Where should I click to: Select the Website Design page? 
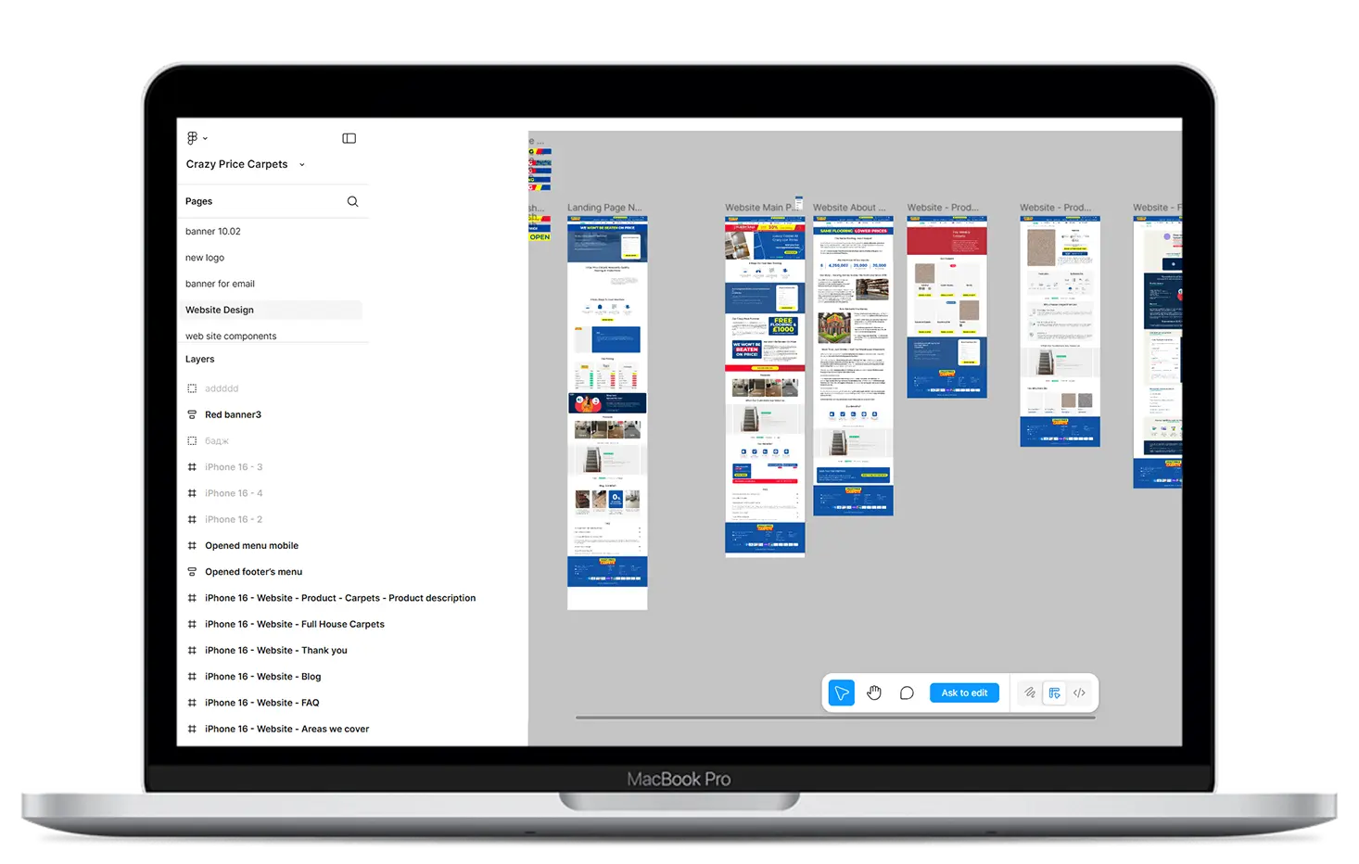(271, 310)
